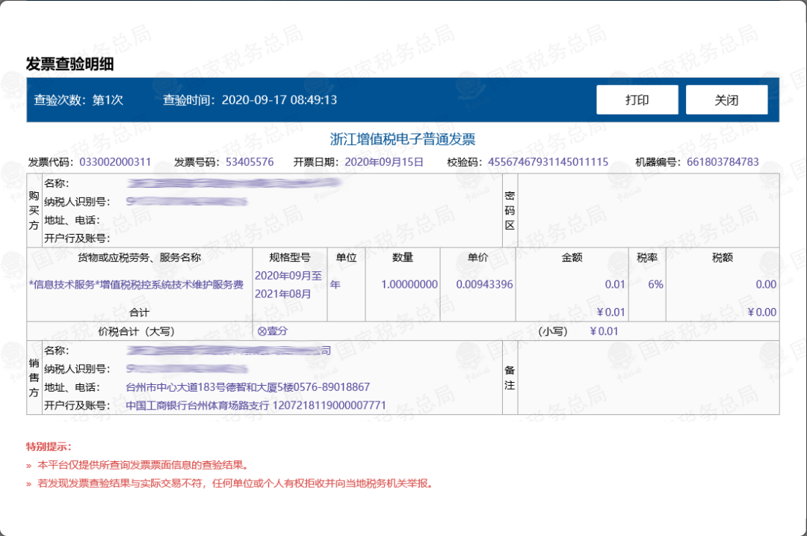Click the tax rate 6%
This screenshot has width=807, height=536.
655,285
